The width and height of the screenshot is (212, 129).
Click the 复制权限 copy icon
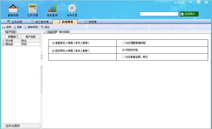point(25,27)
